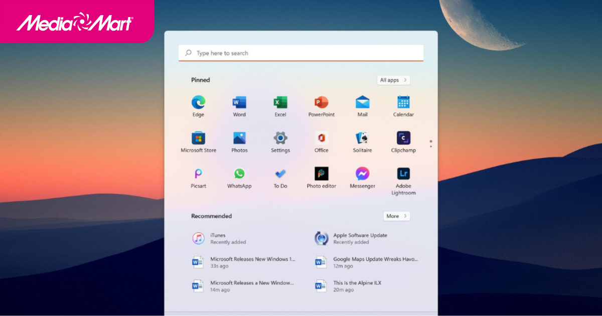Go to next pinned apps page dot
The height and width of the screenshot is (316, 602).
coord(431,146)
